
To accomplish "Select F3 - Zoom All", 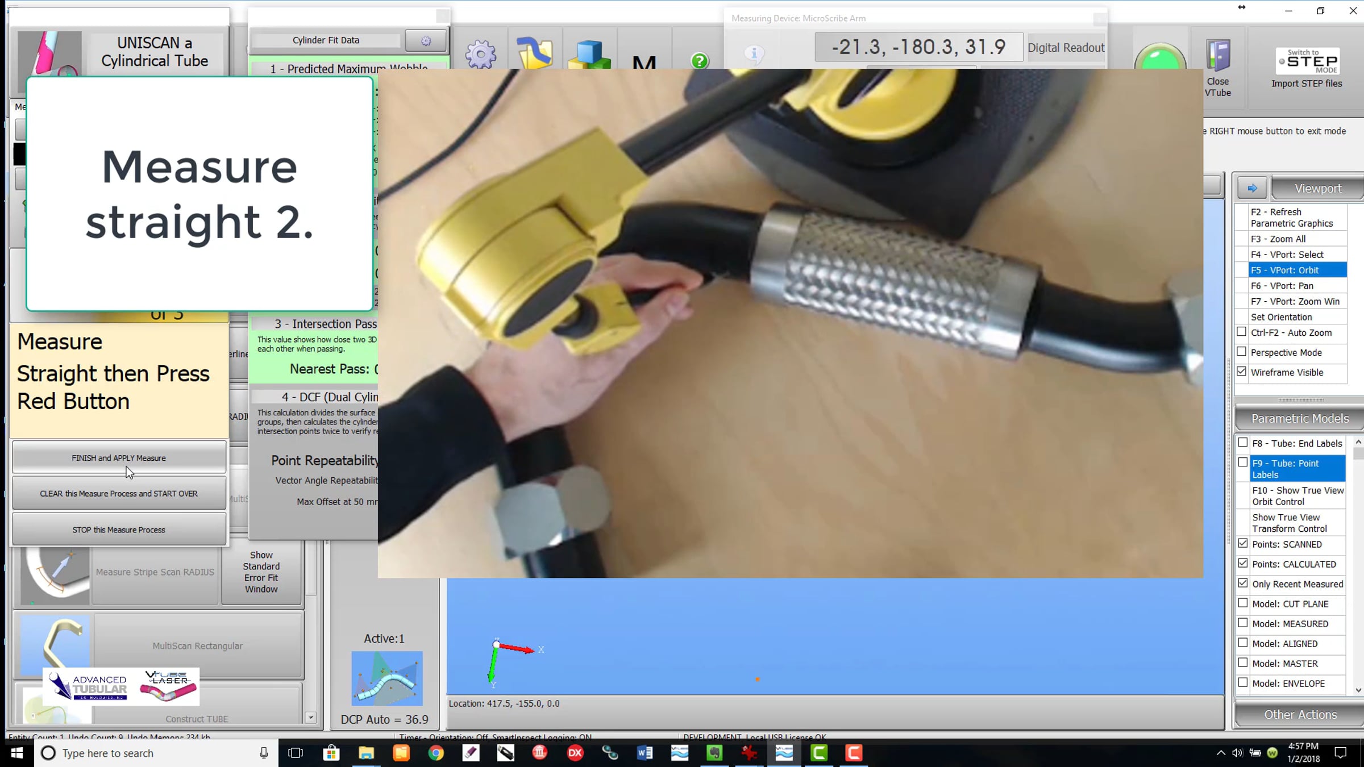I will pyautogui.click(x=1298, y=239).
